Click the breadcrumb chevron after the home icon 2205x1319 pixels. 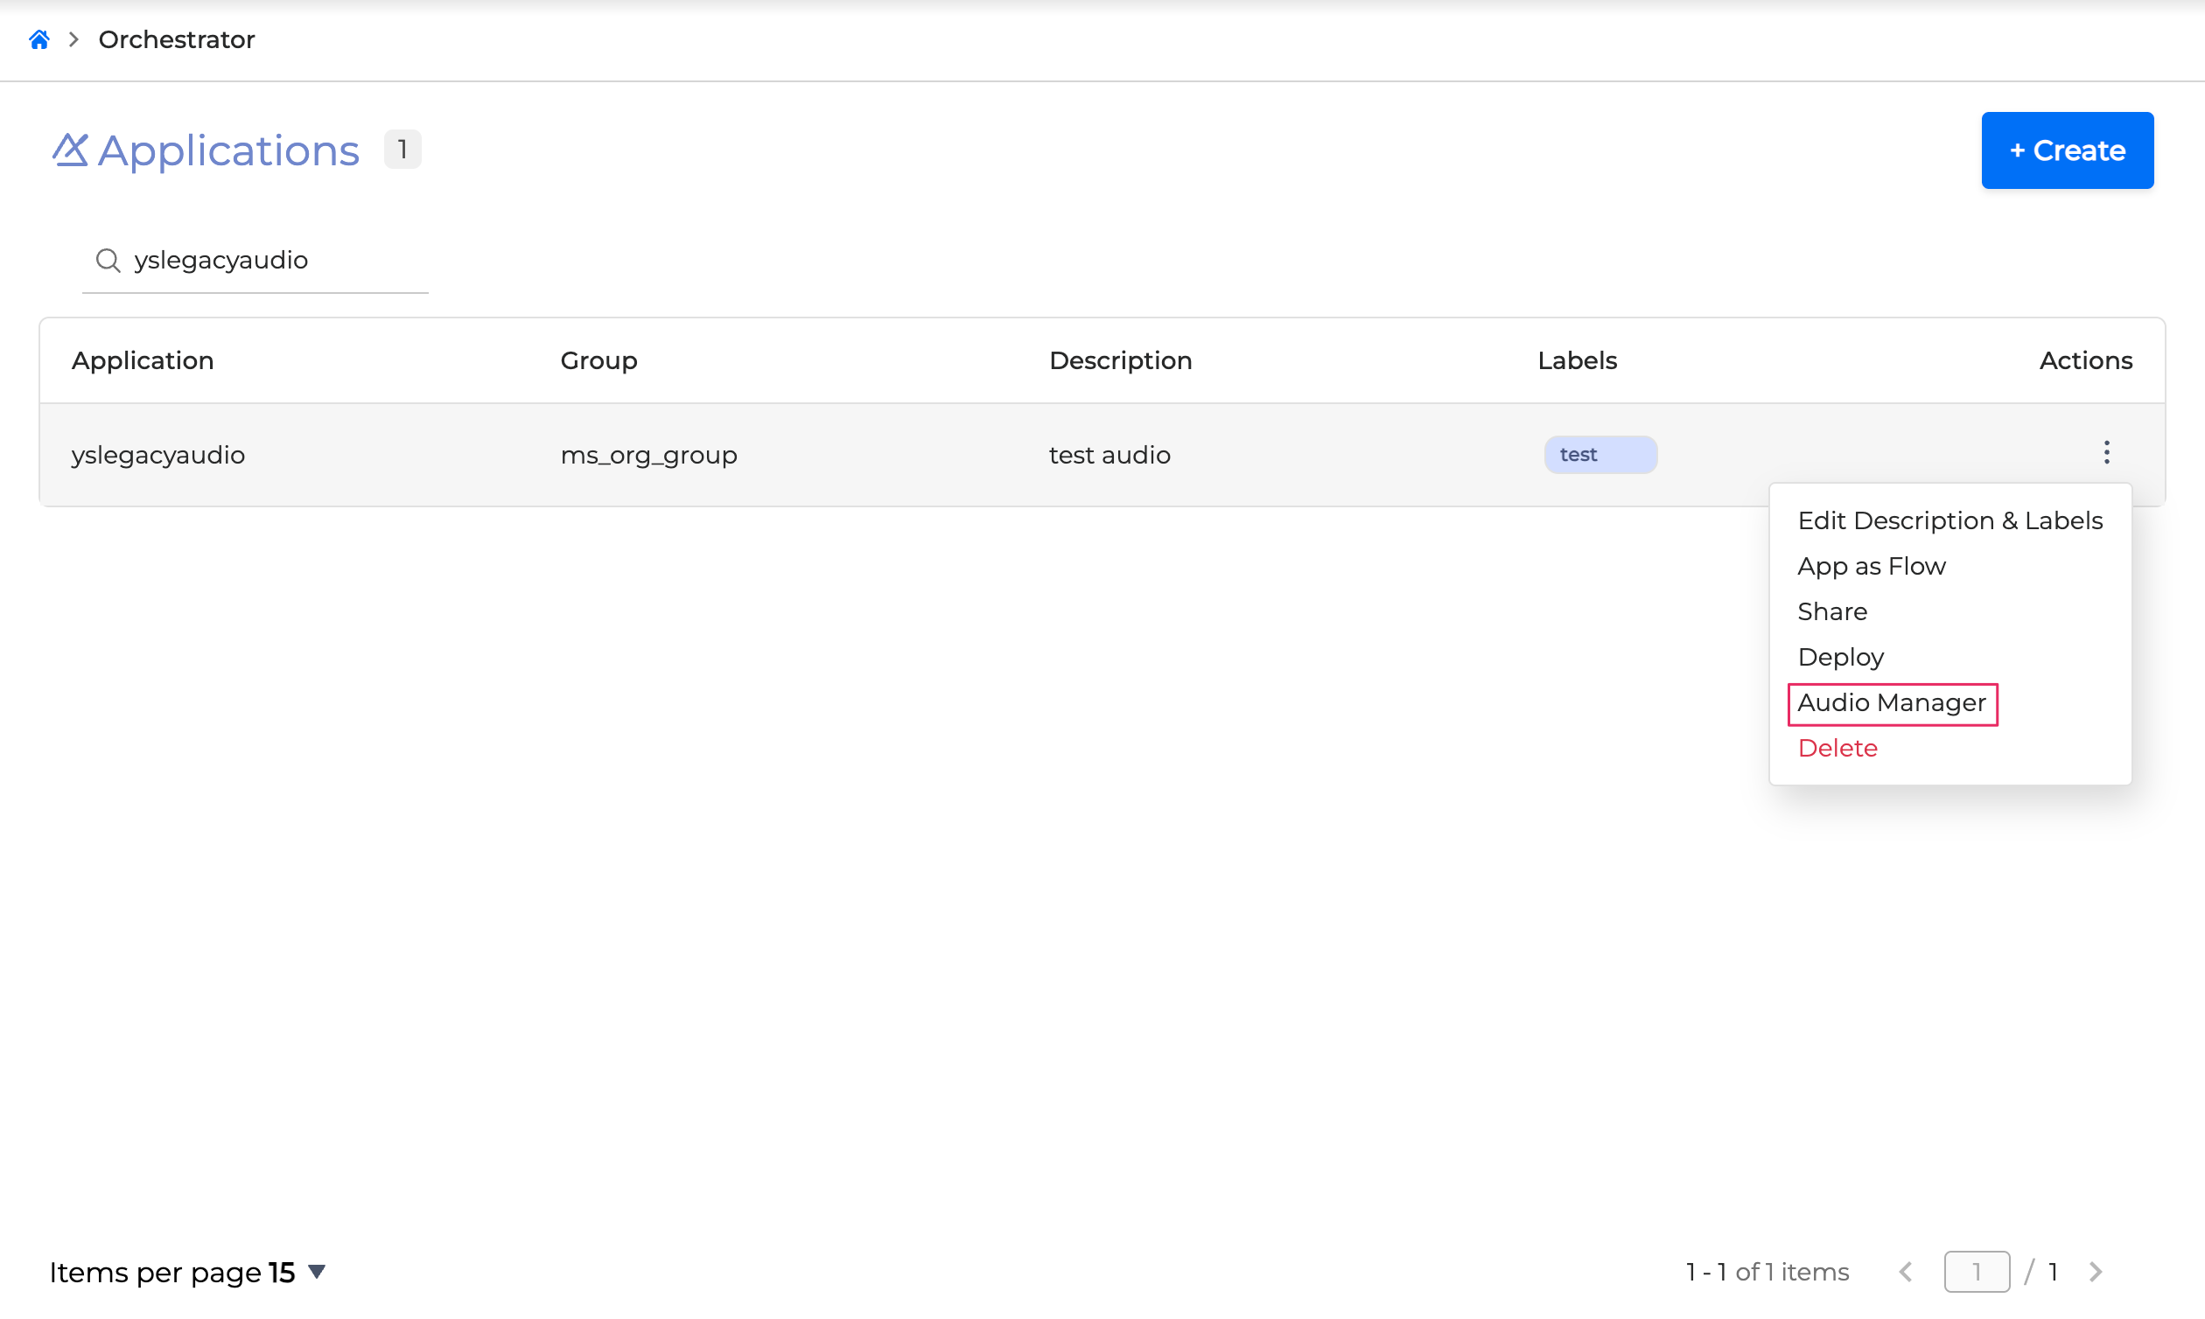pyautogui.click(x=73, y=39)
